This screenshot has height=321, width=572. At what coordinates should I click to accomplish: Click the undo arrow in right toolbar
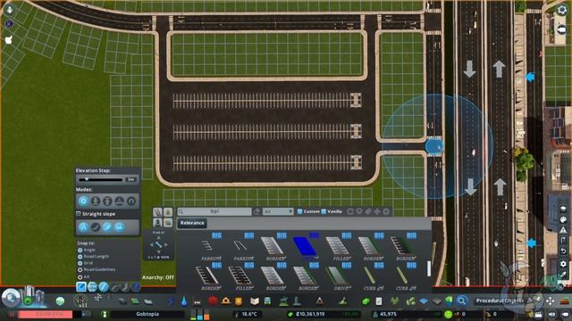[563, 251]
